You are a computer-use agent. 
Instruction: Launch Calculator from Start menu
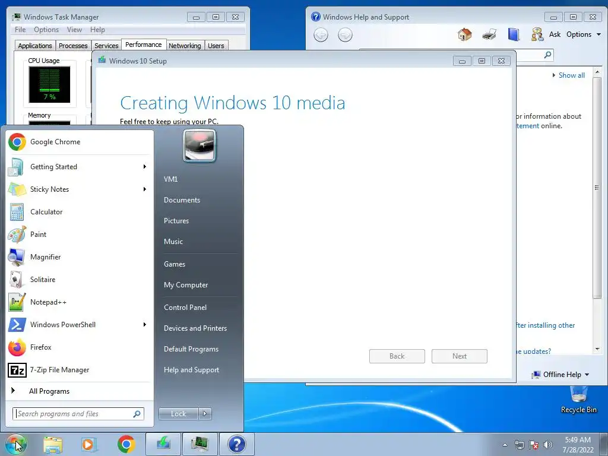[80, 212]
